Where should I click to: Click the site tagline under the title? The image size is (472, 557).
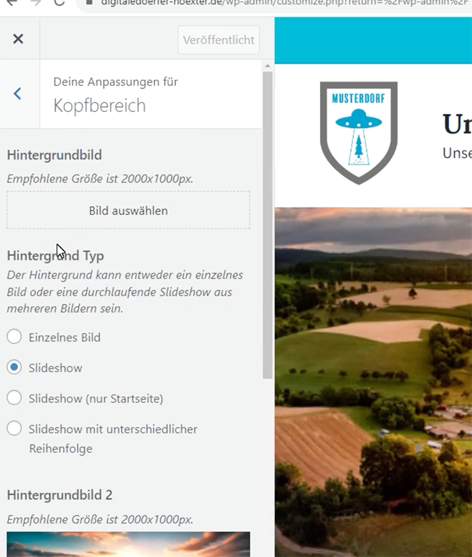pyautogui.click(x=457, y=153)
